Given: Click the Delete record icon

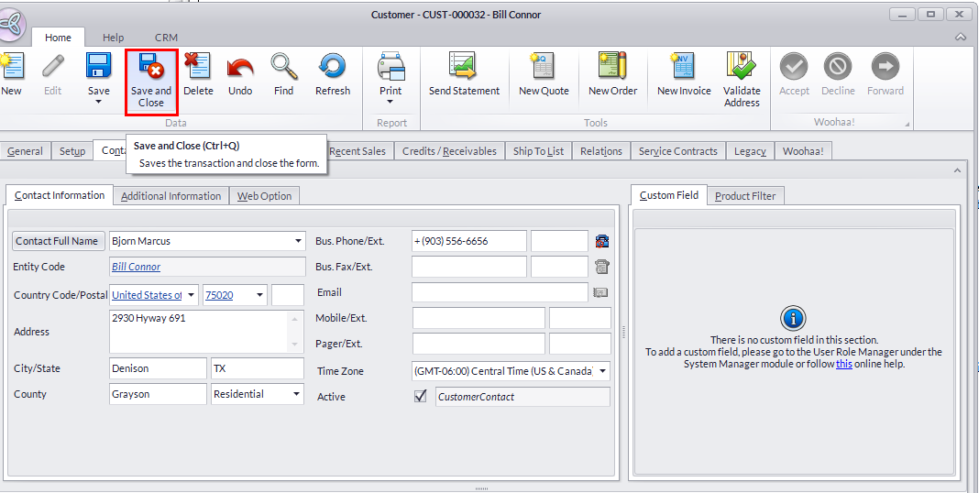Looking at the screenshot, I should tap(198, 68).
